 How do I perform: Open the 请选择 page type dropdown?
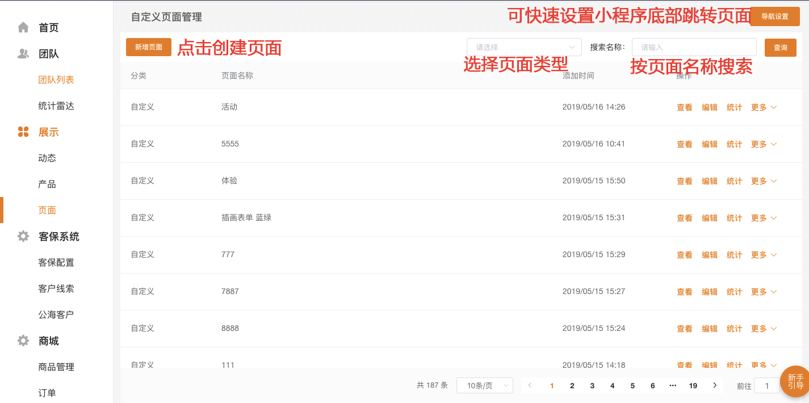click(x=524, y=47)
